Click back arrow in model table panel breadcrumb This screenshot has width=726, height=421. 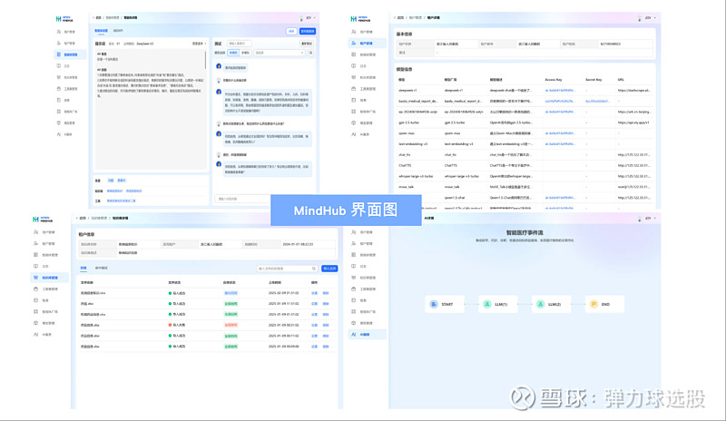pos(395,17)
